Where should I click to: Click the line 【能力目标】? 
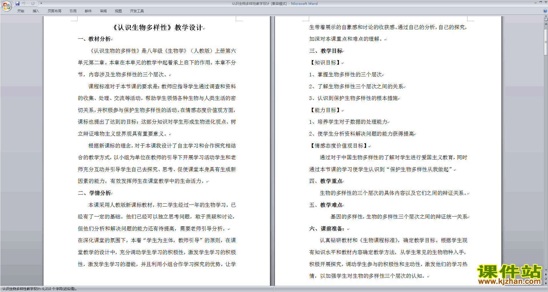click(x=325, y=110)
